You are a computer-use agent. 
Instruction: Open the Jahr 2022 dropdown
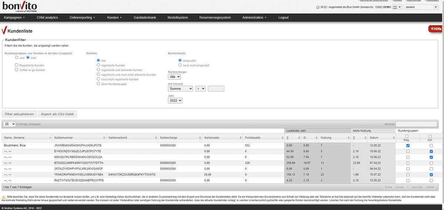click(x=175, y=101)
